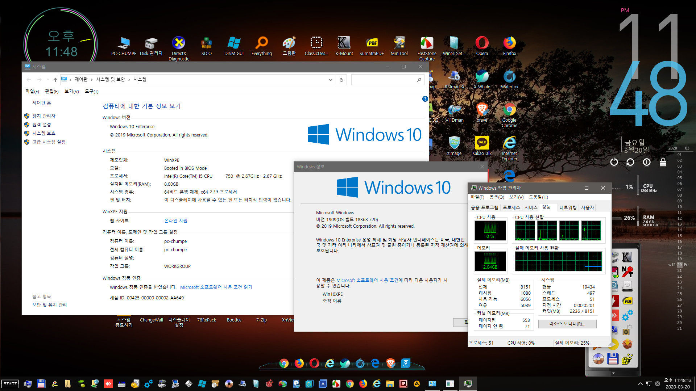Open recent locations dropdown arrow in 시스템 window

click(47, 80)
